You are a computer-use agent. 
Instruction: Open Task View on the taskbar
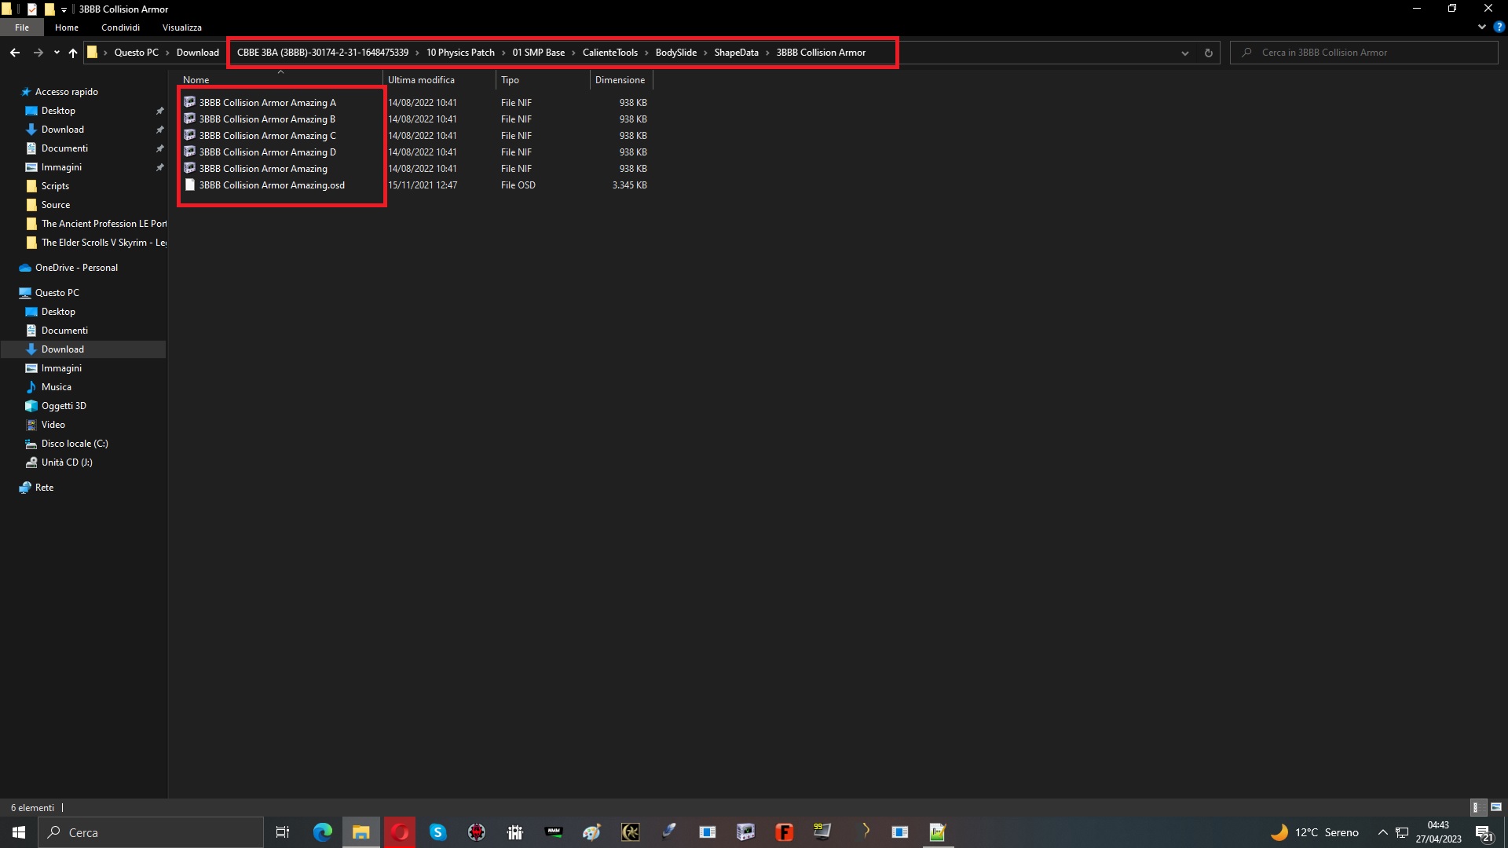click(283, 832)
